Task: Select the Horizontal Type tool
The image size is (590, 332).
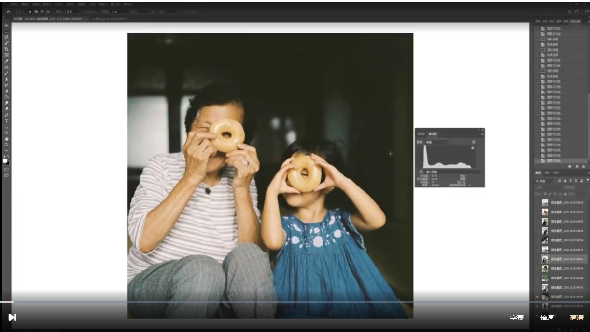Action: 6,120
